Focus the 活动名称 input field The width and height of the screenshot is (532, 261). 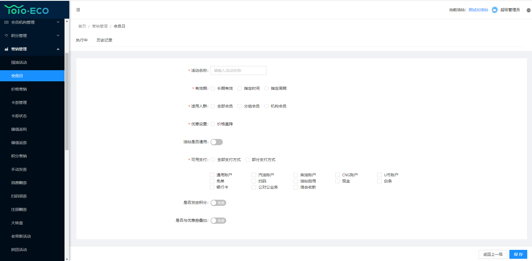click(x=238, y=70)
